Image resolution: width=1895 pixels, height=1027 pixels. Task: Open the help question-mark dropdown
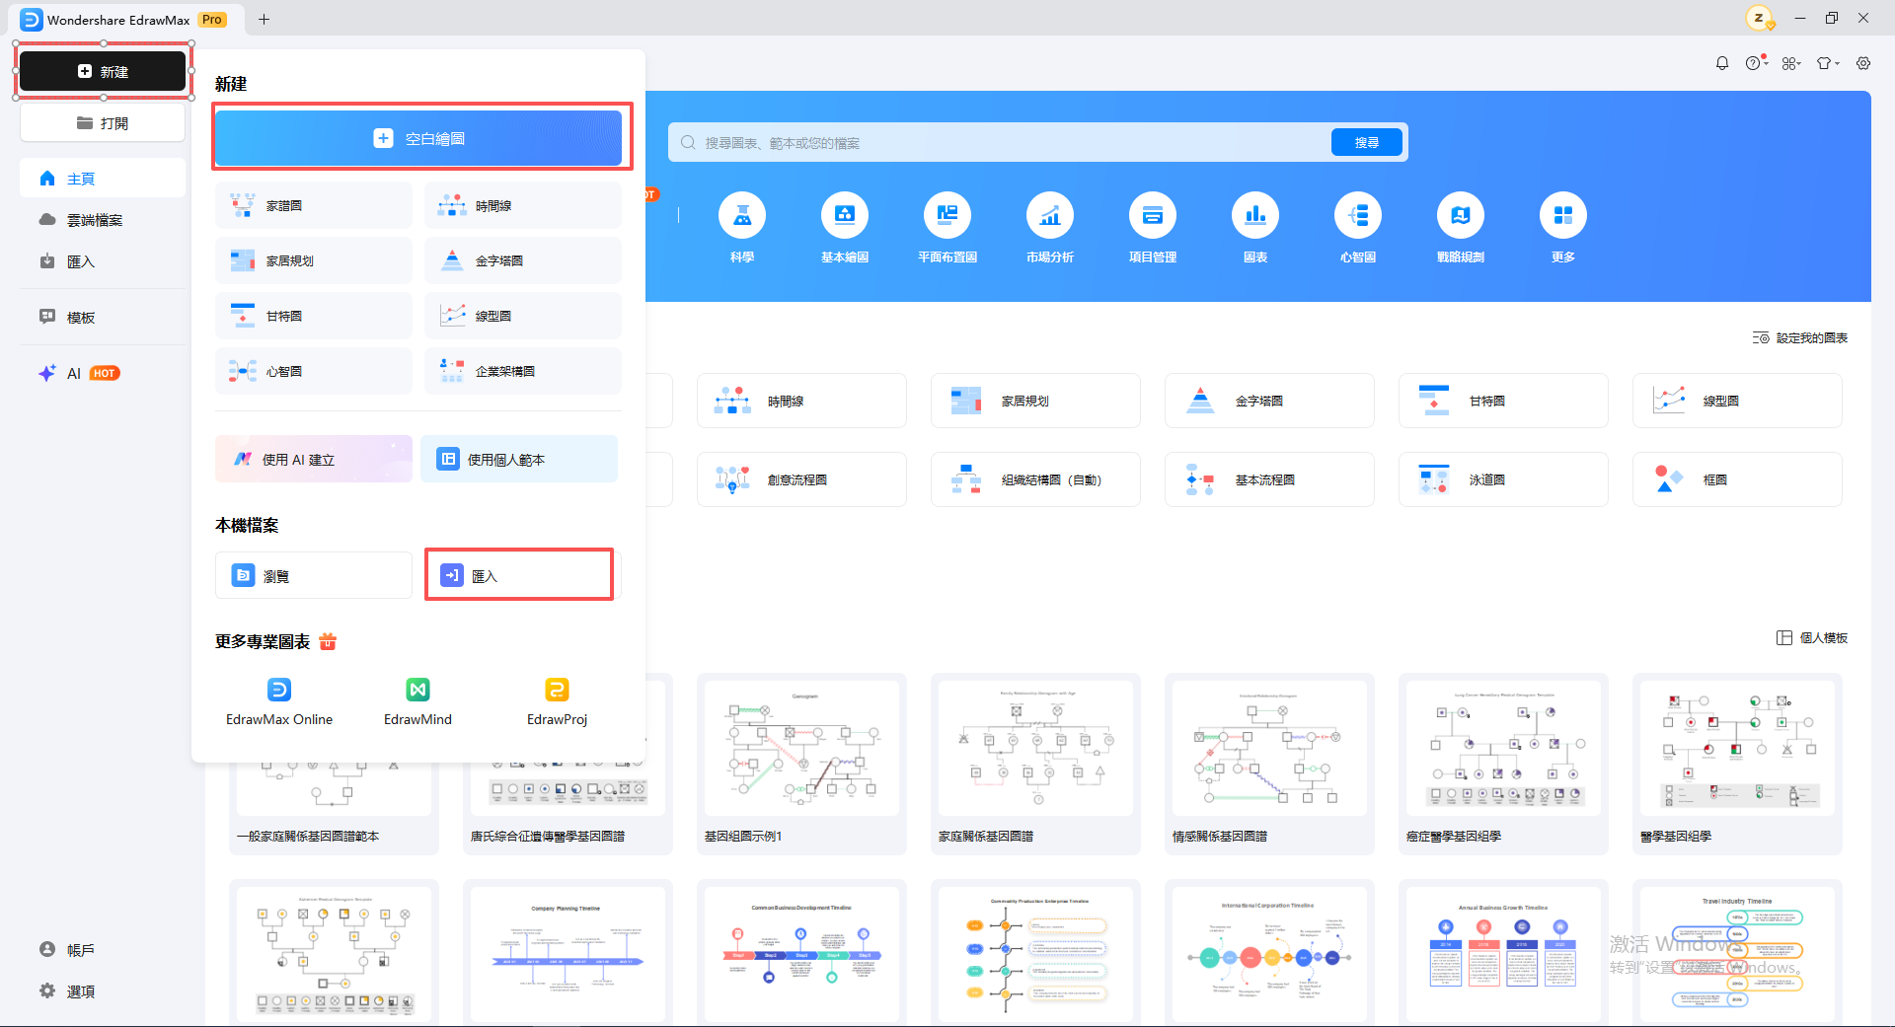pyautogui.click(x=1756, y=63)
